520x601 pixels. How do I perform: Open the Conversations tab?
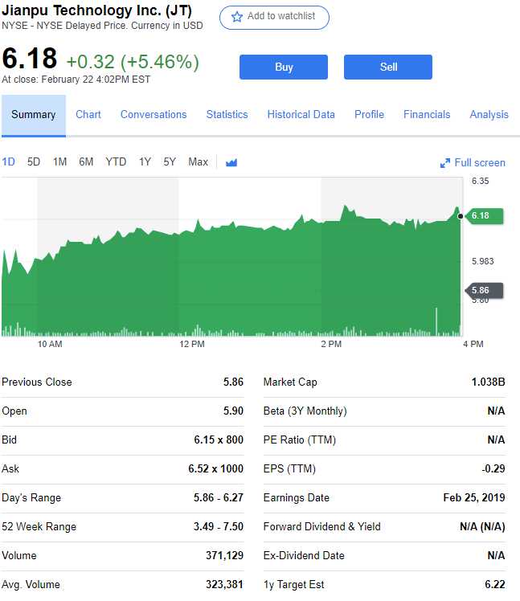154,115
